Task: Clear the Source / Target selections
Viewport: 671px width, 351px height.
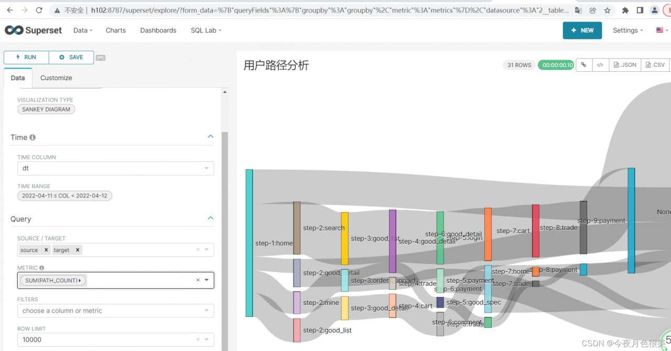Action: [198, 250]
